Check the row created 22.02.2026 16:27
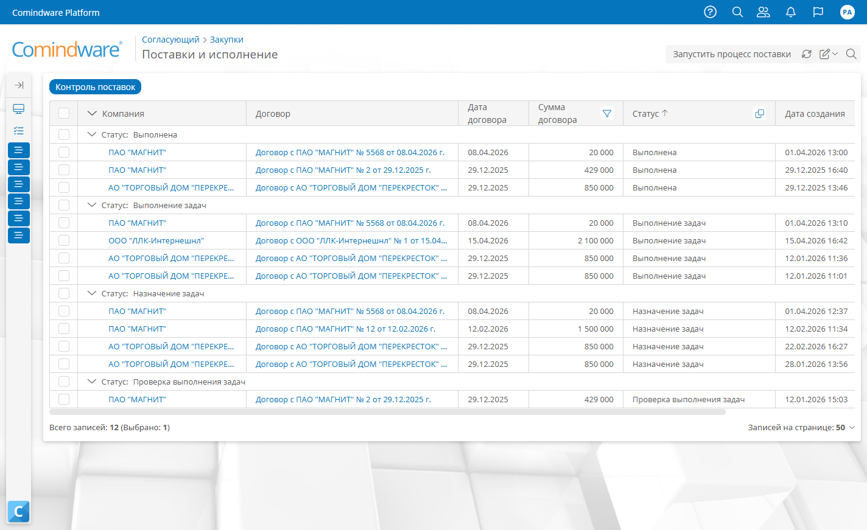 click(64, 346)
